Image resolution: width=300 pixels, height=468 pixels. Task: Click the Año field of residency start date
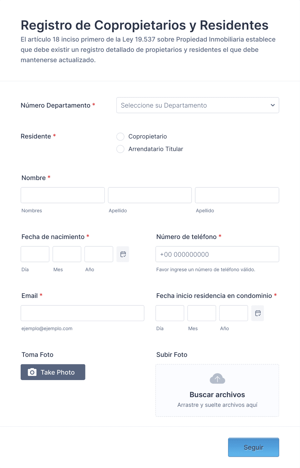[x=234, y=313]
